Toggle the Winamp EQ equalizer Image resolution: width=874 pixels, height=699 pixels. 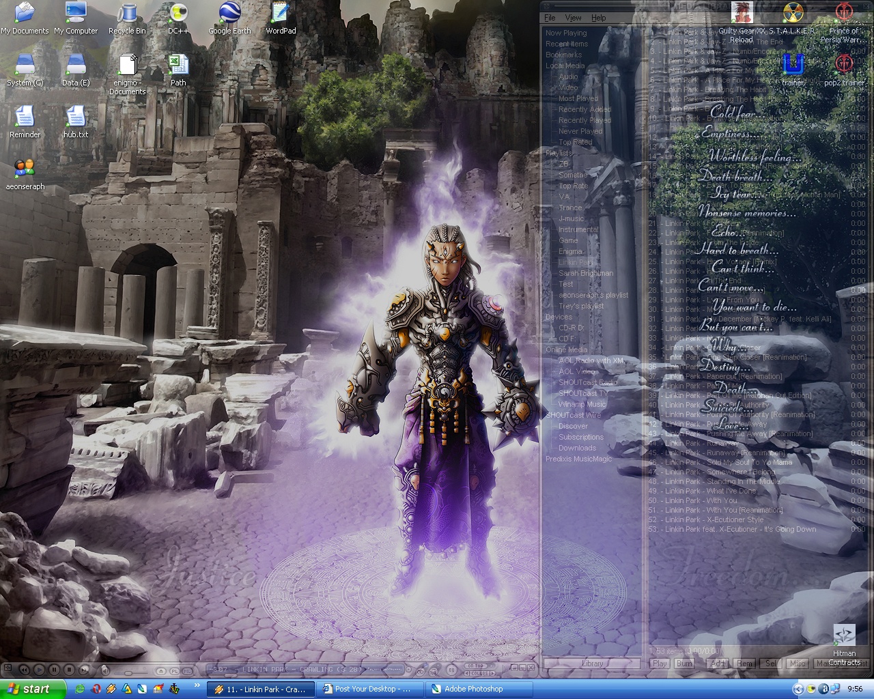coord(451,670)
